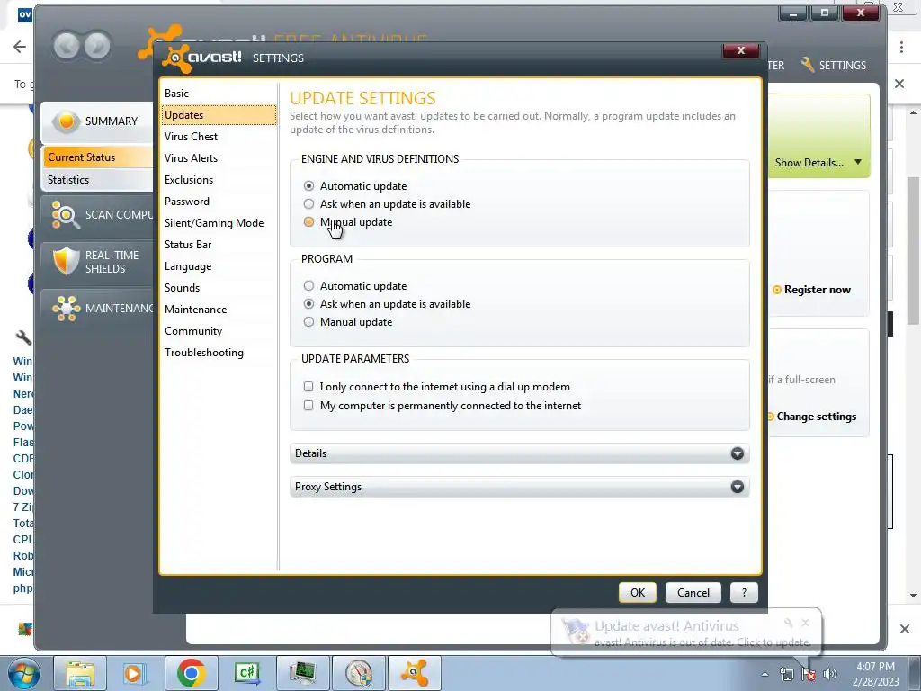This screenshot has height=691, width=921.
Task: Open the Maintenance settings page
Action: (x=219, y=310)
